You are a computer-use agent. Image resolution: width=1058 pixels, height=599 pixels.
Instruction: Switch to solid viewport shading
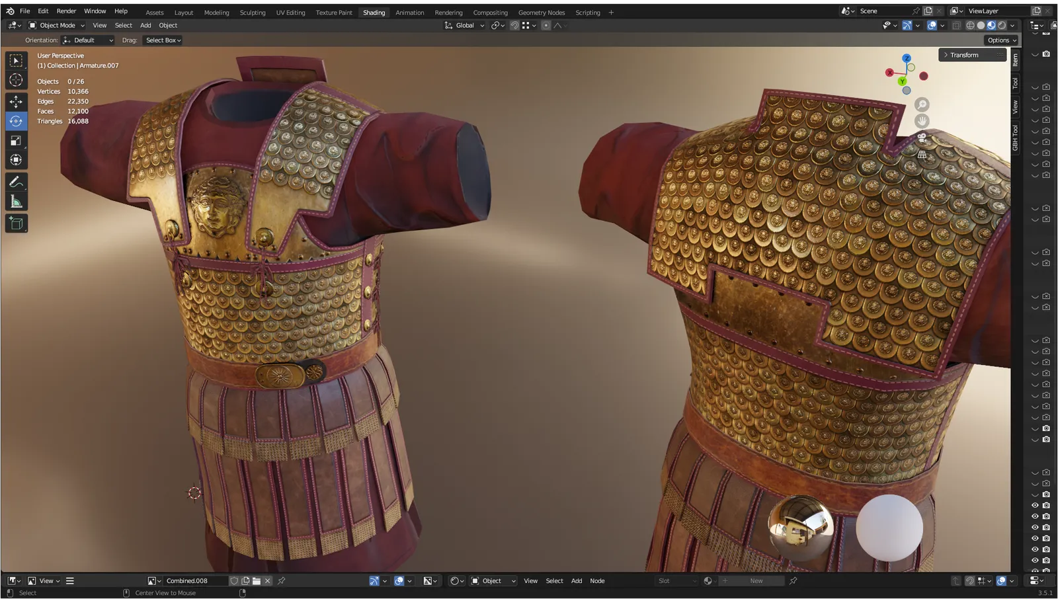tap(981, 26)
